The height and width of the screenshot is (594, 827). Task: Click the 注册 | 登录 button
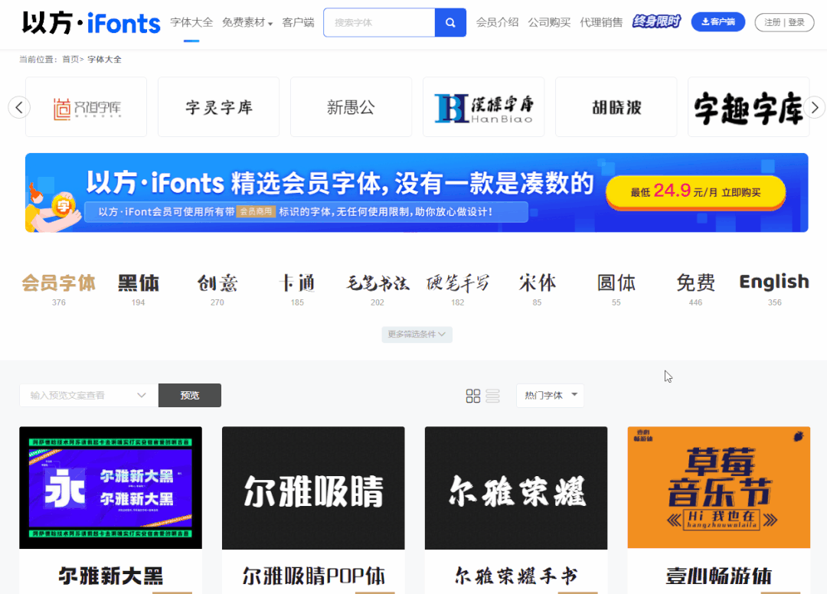click(784, 22)
